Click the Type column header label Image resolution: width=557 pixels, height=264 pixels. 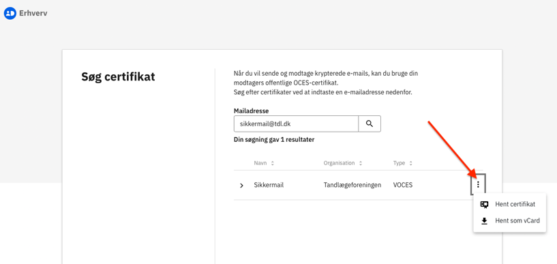tap(399, 163)
